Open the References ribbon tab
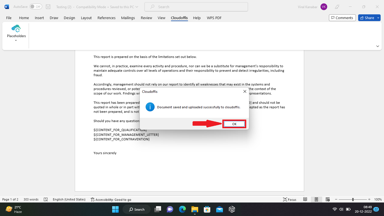Viewport: 384px width, 216px height. 106,18
